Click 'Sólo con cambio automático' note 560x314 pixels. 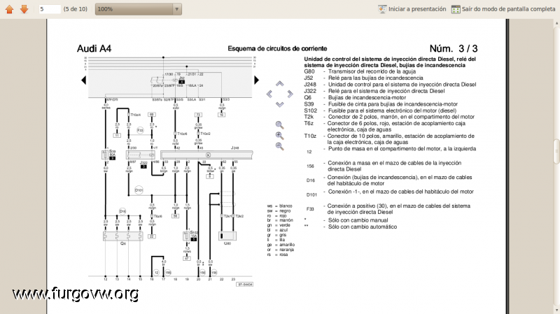(351, 227)
